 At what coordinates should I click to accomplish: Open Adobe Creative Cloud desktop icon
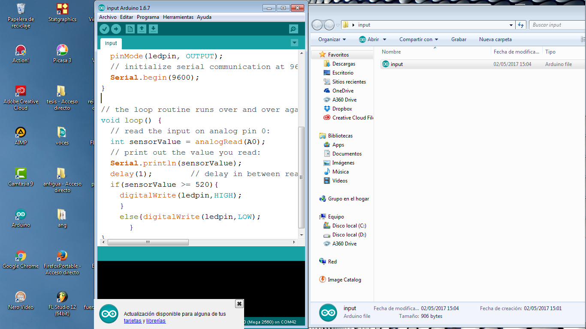point(21,98)
